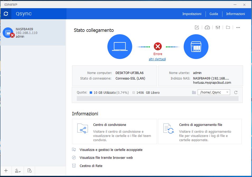Click the red error icon in connection status
The image size is (252, 177).
point(158,47)
